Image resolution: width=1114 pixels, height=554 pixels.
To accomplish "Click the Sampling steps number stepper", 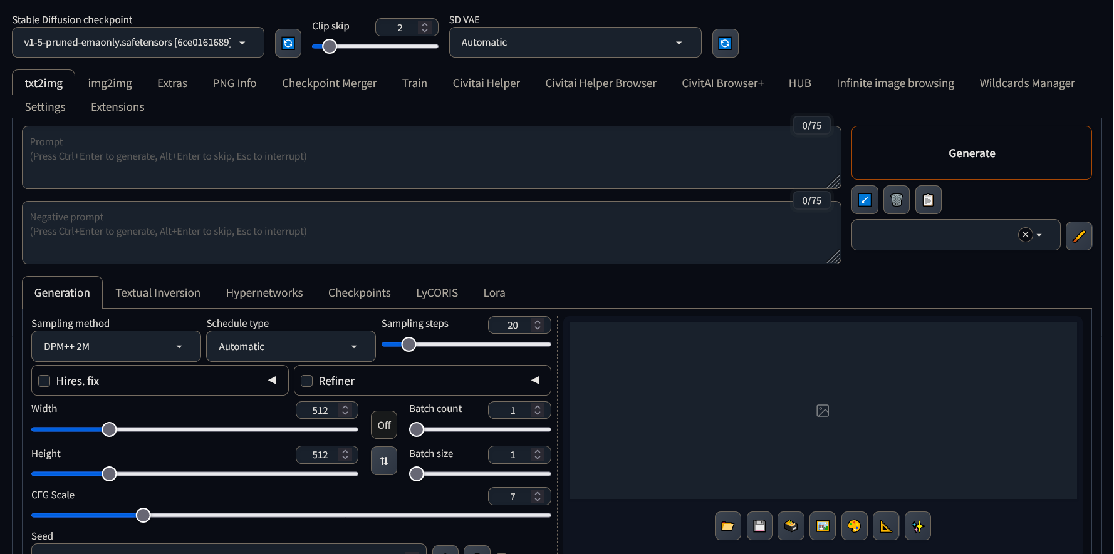I will (538, 325).
